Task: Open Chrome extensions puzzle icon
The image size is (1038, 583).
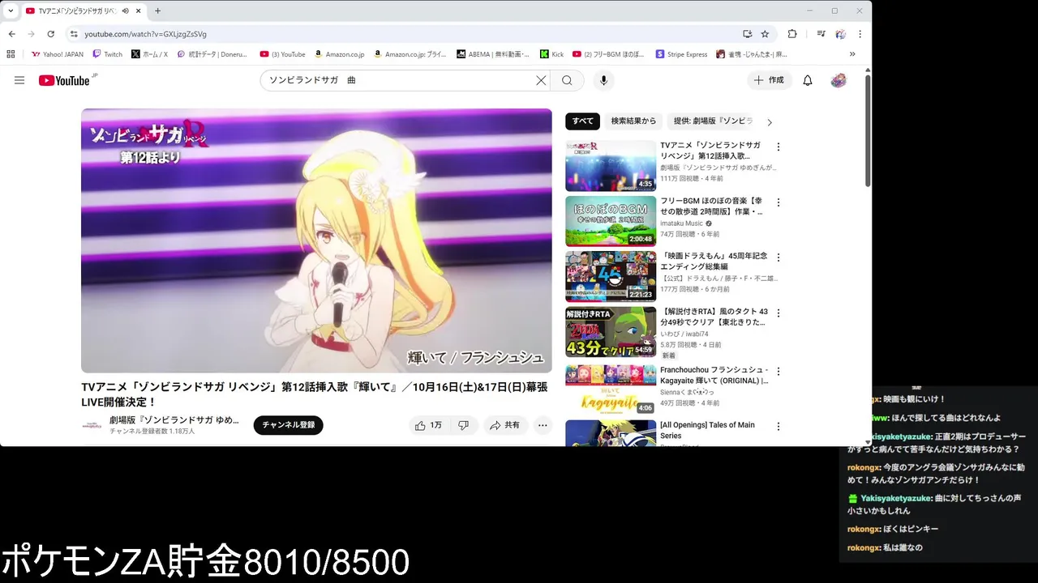Action: tap(792, 34)
